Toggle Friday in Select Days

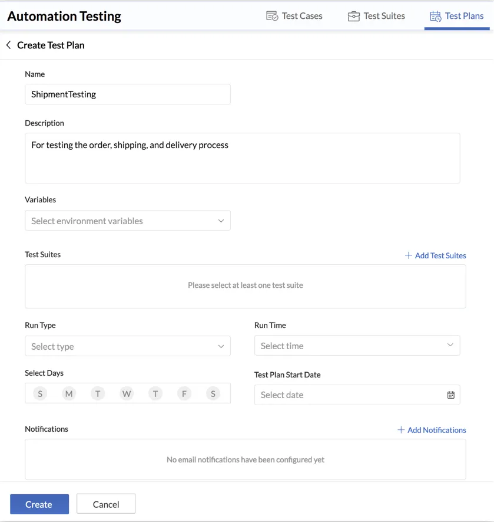tap(184, 394)
